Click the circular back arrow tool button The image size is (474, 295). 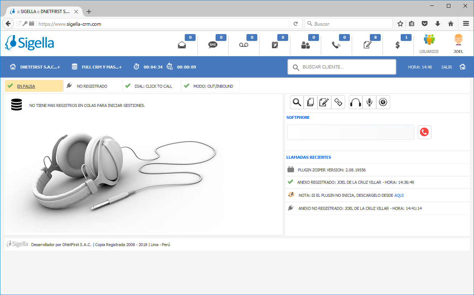point(383,102)
